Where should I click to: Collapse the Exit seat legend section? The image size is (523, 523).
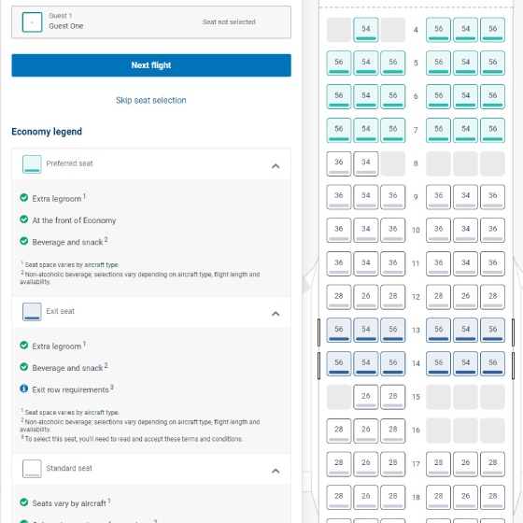click(x=276, y=314)
